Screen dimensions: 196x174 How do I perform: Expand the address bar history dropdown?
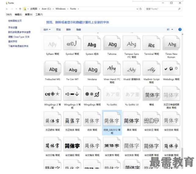[x=137, y=9]
